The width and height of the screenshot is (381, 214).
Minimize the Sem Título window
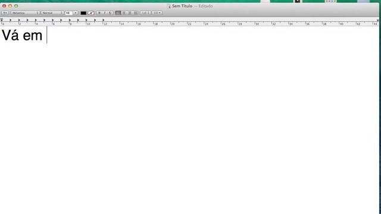10,6
